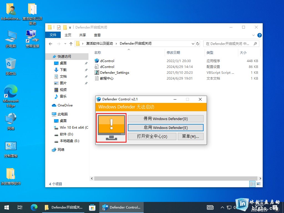The width and height of the screenshot is (284, 213).
Task: Go up one folder level arrow
Action: coord(71,44)
